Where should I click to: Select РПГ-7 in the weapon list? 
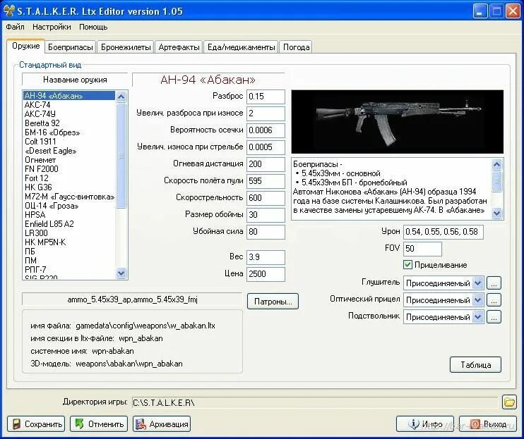[69, 269]
